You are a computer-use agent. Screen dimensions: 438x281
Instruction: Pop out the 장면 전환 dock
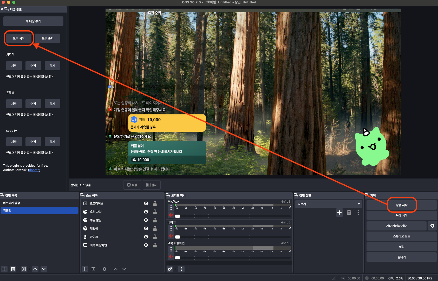pyautogui.click(x=296, y=195)
